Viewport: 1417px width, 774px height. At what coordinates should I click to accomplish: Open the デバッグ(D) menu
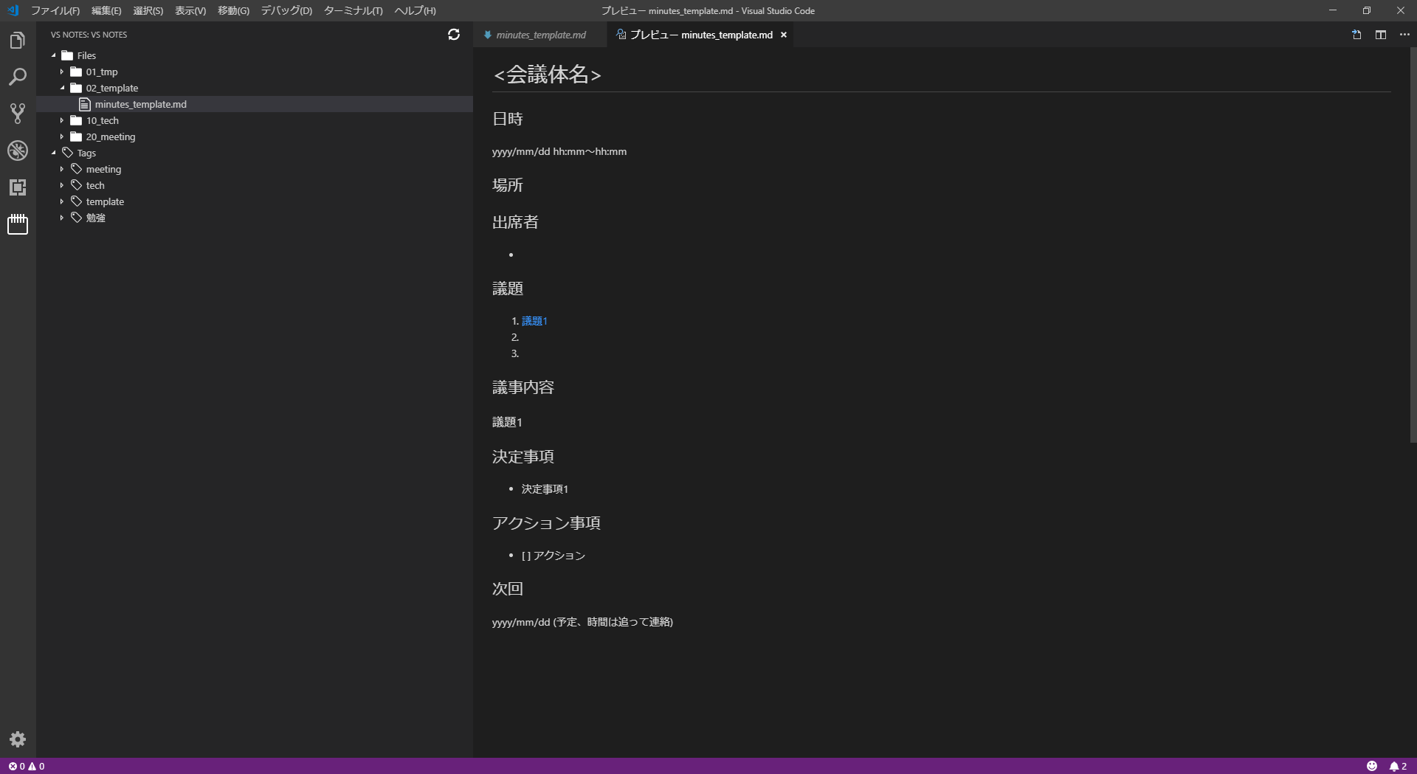point(286,10)
